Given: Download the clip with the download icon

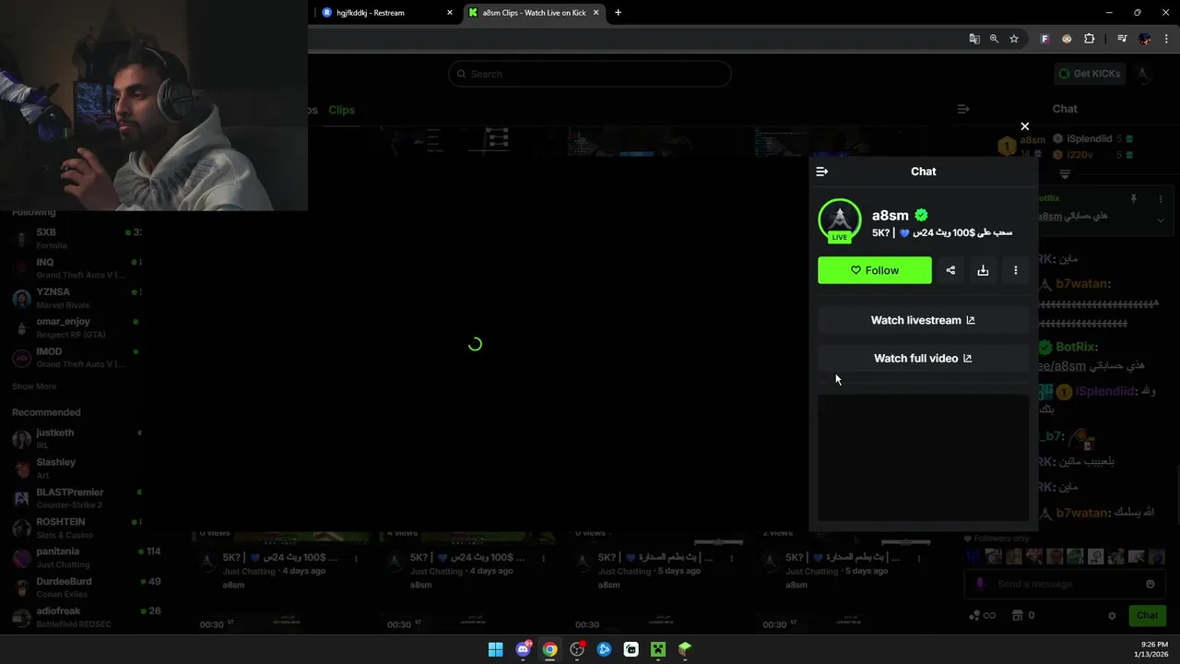Looking at the screenshot, I should click(983, 270).
